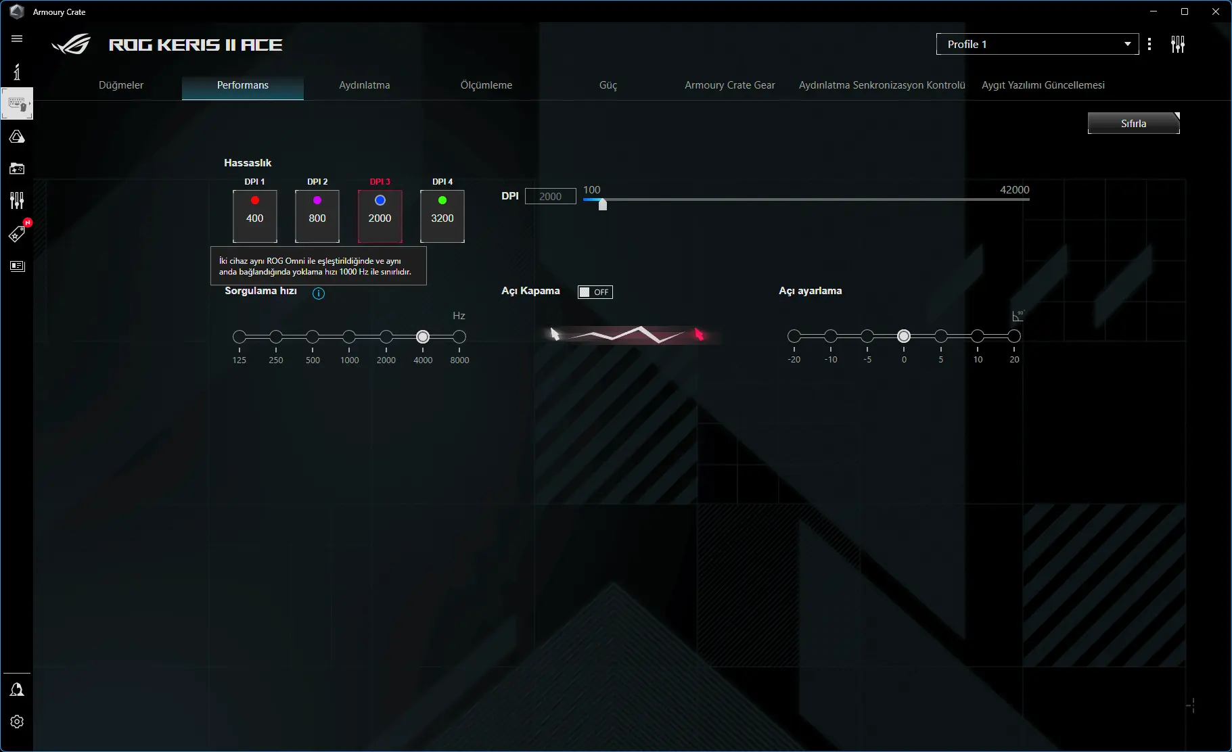Open the Aura Sync triangle sidebar icon
Image resolution: width=1232 pixels, height=752 pixels.
(17, 137)
